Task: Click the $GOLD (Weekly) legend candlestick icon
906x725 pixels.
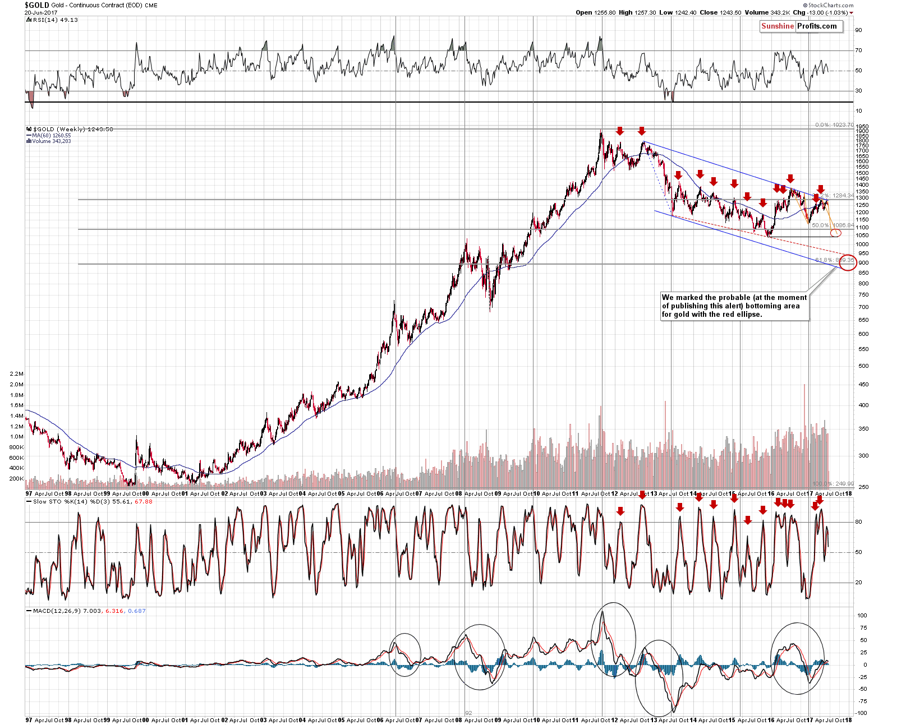Action: tap(29, 130)
